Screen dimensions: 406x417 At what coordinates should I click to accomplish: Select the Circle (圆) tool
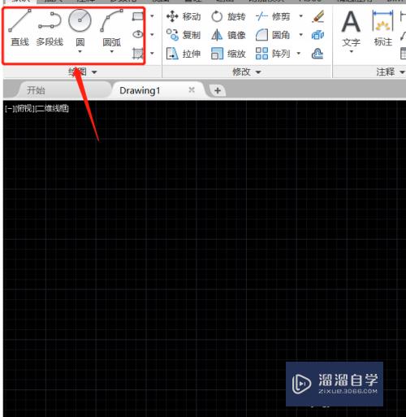pyautogui.click(x=80, y=30)
